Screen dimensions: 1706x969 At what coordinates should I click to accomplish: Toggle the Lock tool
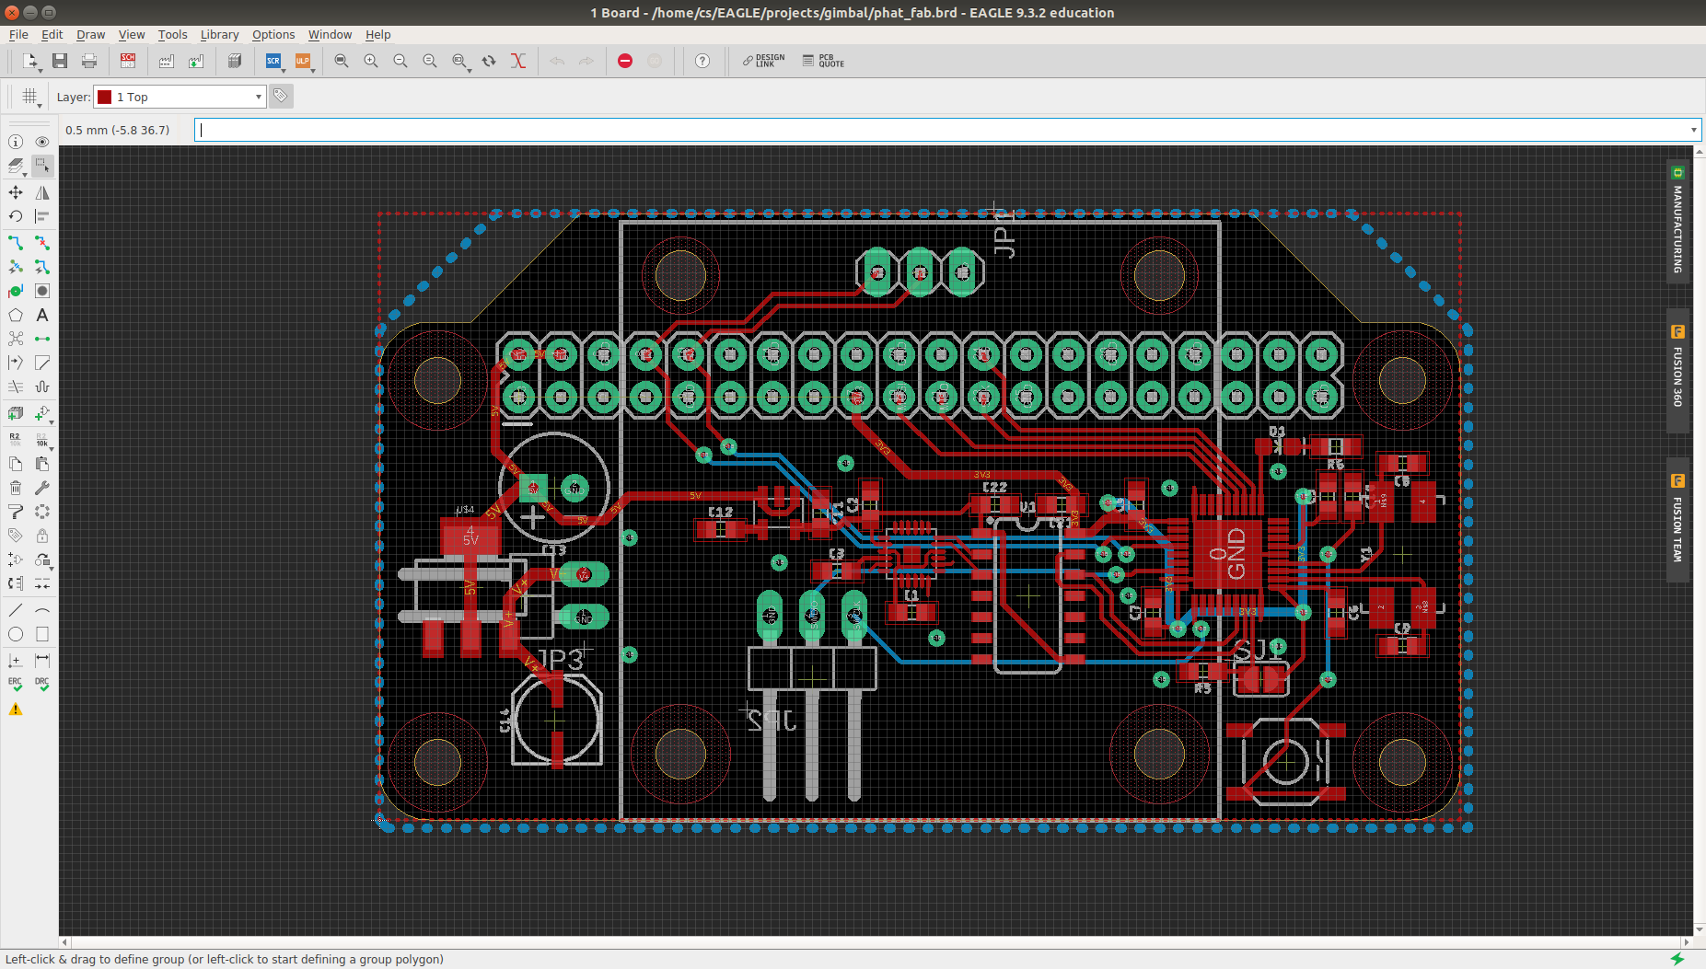(x=42, y=536)
